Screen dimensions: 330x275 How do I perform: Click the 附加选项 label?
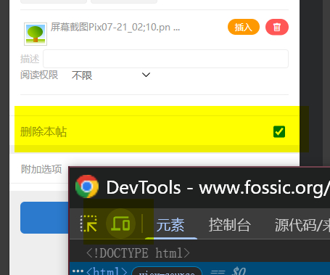point(41,169)
